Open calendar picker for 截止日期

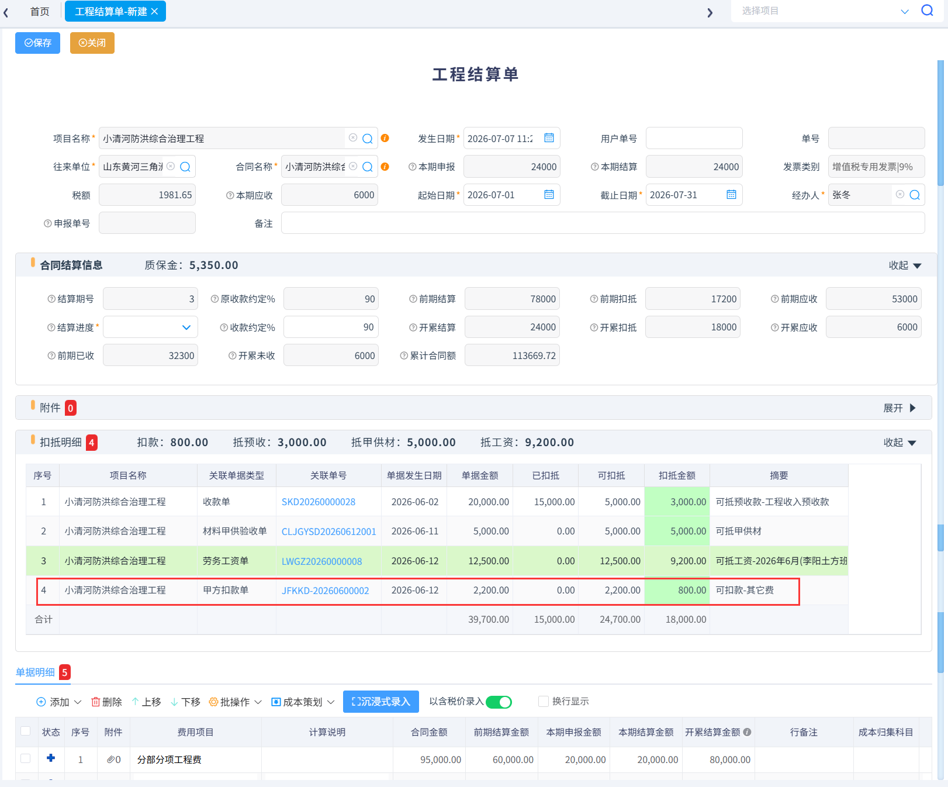pyautogui.click(x=731, y=195)
